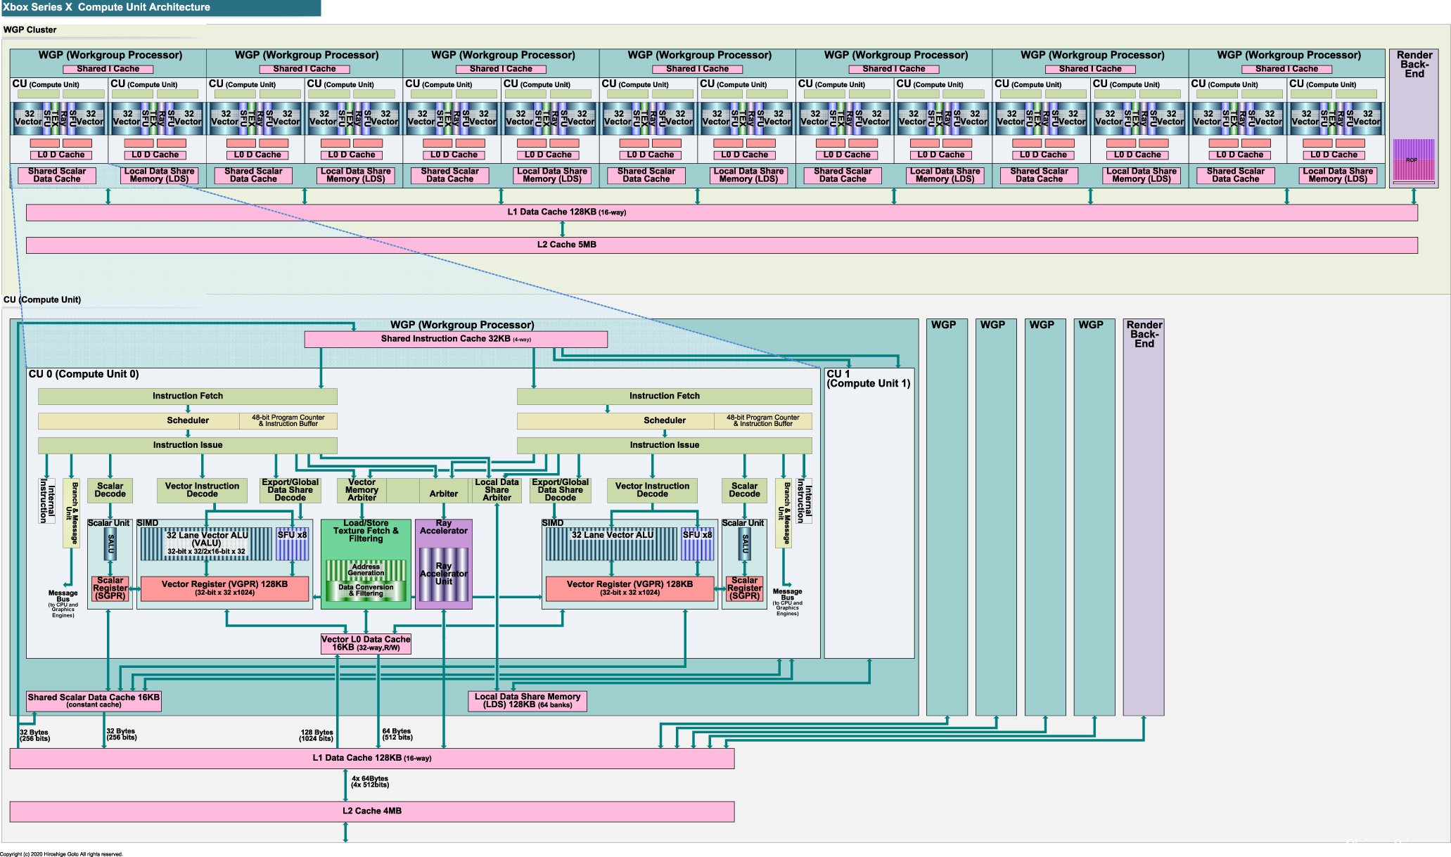Click the right 'Vector Register (VGPR) 128KB'
The height and width of the screenshot is (857, 1451).
(629, 588)
